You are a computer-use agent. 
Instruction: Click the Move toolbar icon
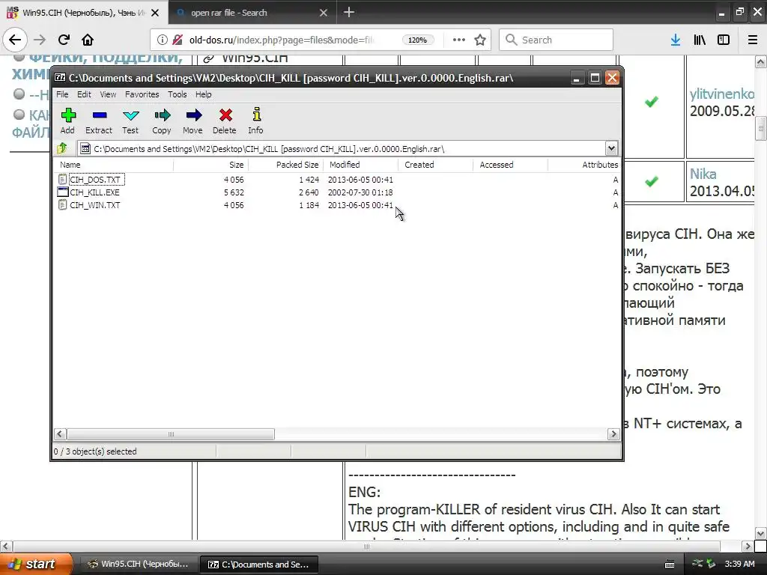click(x=193, y=121)
